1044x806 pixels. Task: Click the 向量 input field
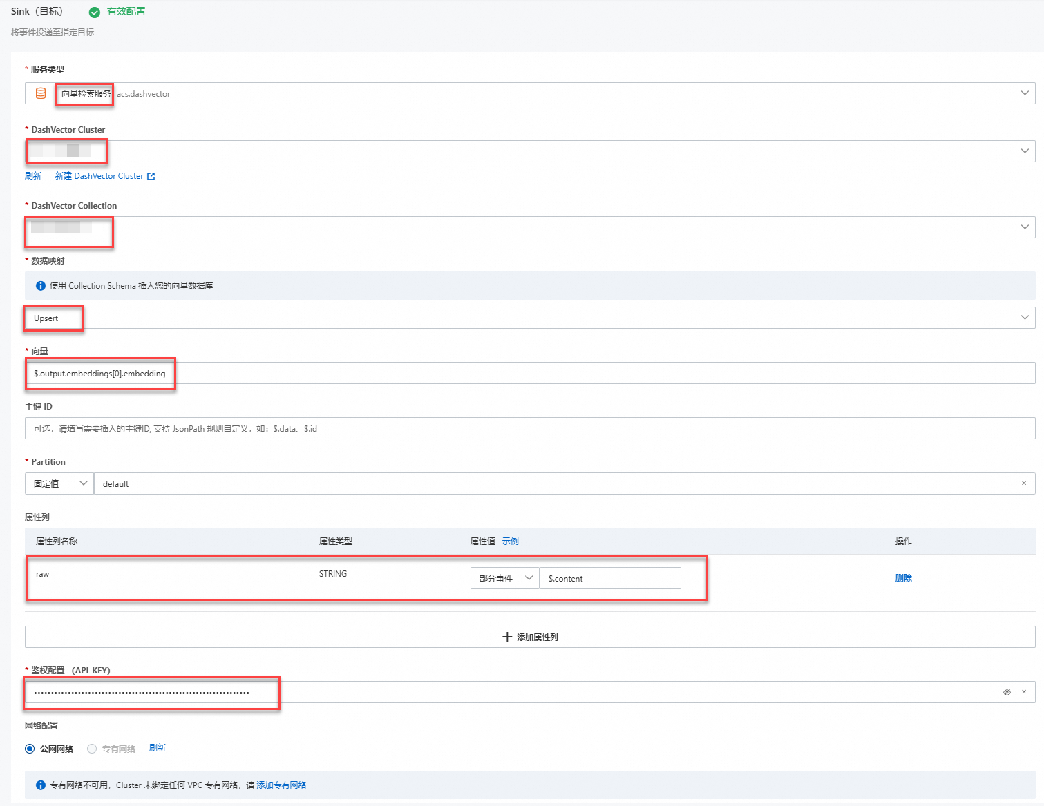(x=530, y=373)
